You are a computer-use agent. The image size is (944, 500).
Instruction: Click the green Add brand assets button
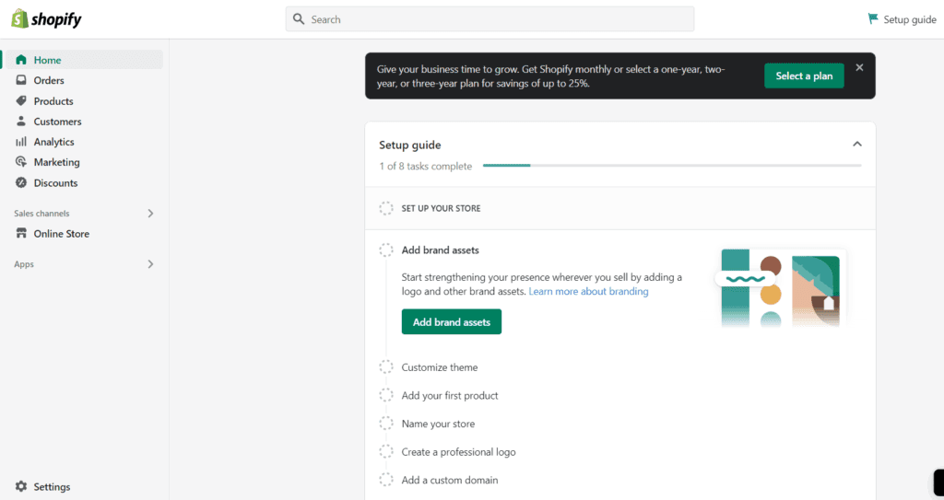(x=452, y=322)
